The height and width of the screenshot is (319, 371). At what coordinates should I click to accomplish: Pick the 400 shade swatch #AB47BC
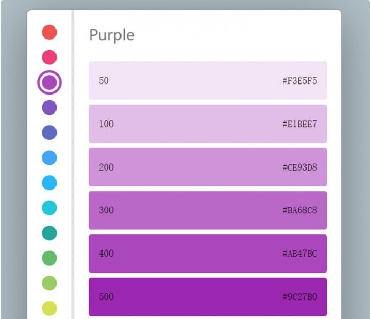(207, 254)
